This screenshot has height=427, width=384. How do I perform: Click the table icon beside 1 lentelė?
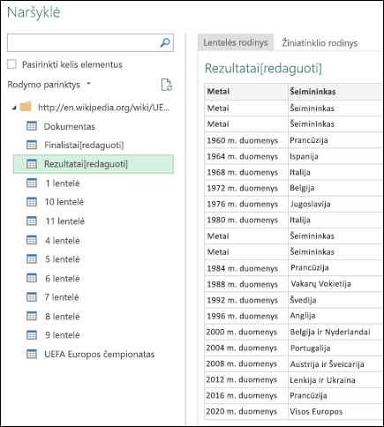click(32, 184)
